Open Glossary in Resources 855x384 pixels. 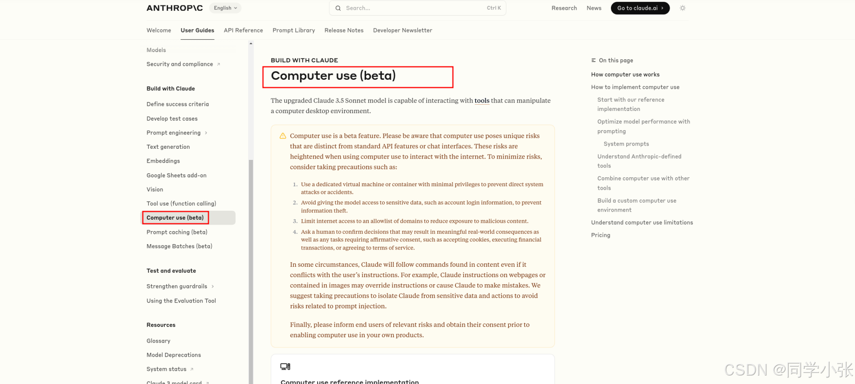(158, 341)
